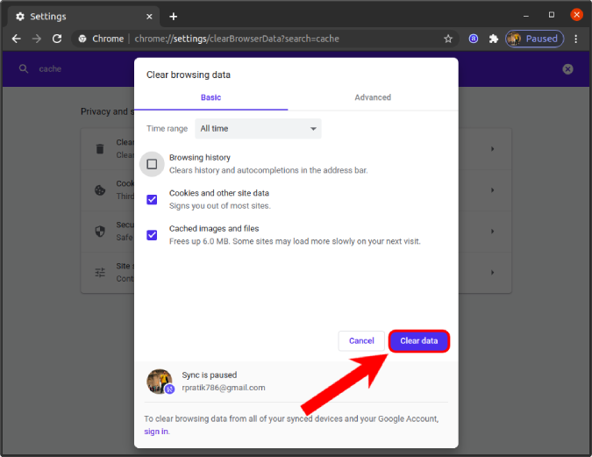Clear the settings search with the X icon
Image resolution: width=592 pixels, height=457 pixels.
coord(567,69)
